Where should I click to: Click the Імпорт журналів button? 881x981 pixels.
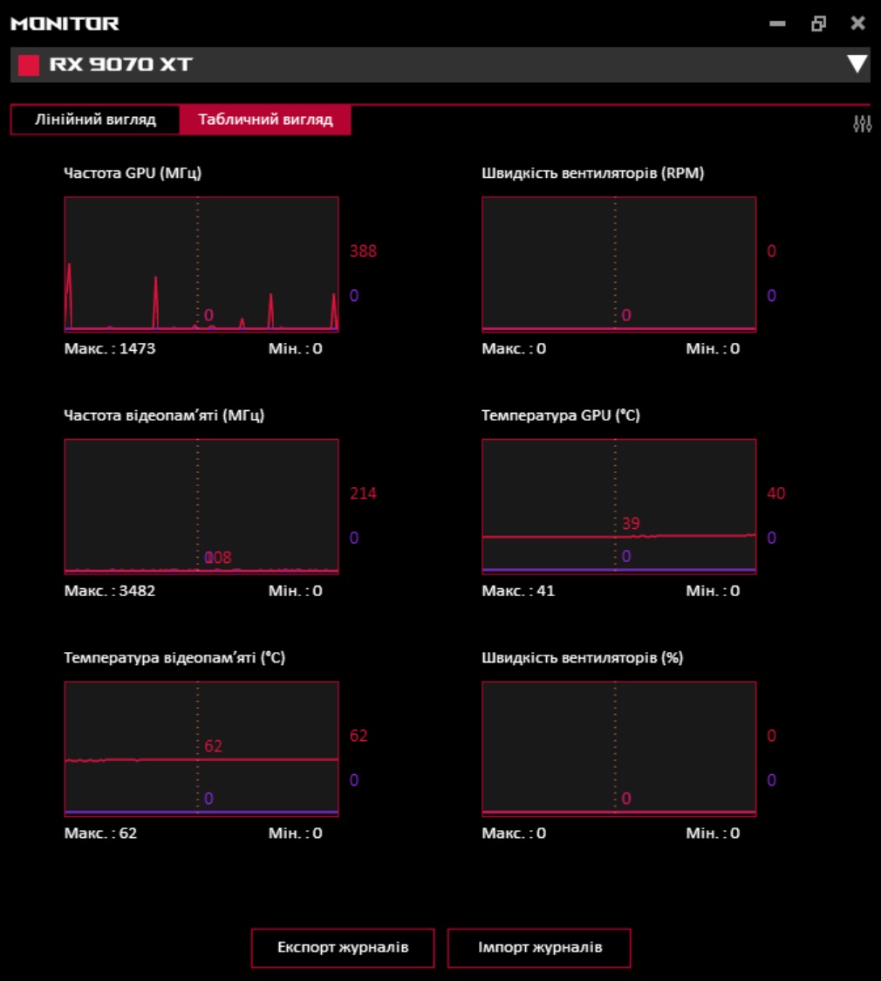(x=540, y=947)
